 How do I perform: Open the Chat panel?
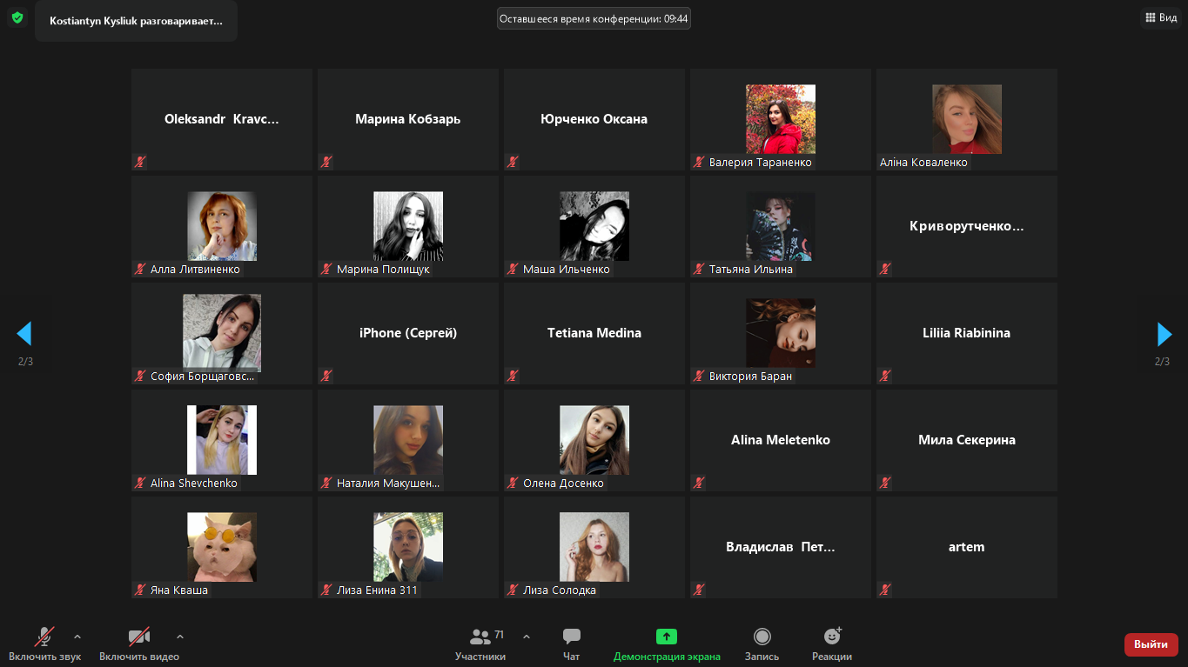pyautogui.click(x=572, y=644)
